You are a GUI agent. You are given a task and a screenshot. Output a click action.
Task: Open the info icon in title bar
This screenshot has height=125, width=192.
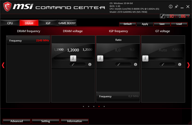171,7
